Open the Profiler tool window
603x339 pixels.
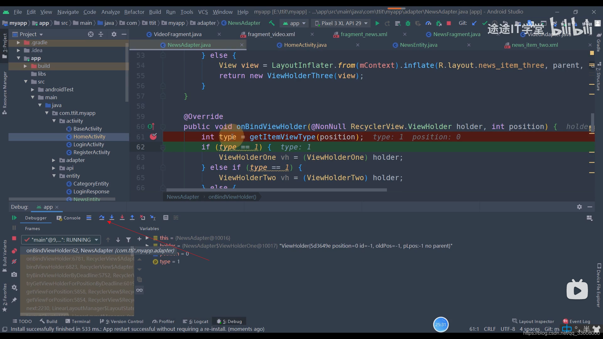[163, 321]
